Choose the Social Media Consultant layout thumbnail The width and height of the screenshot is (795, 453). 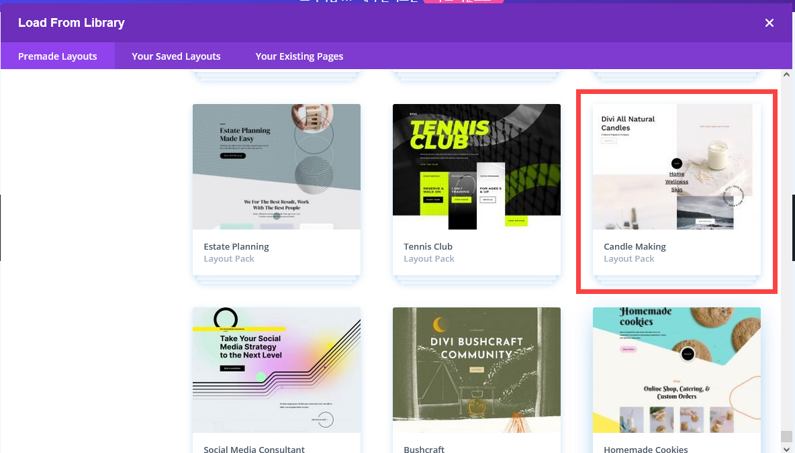tap(276, 370)
